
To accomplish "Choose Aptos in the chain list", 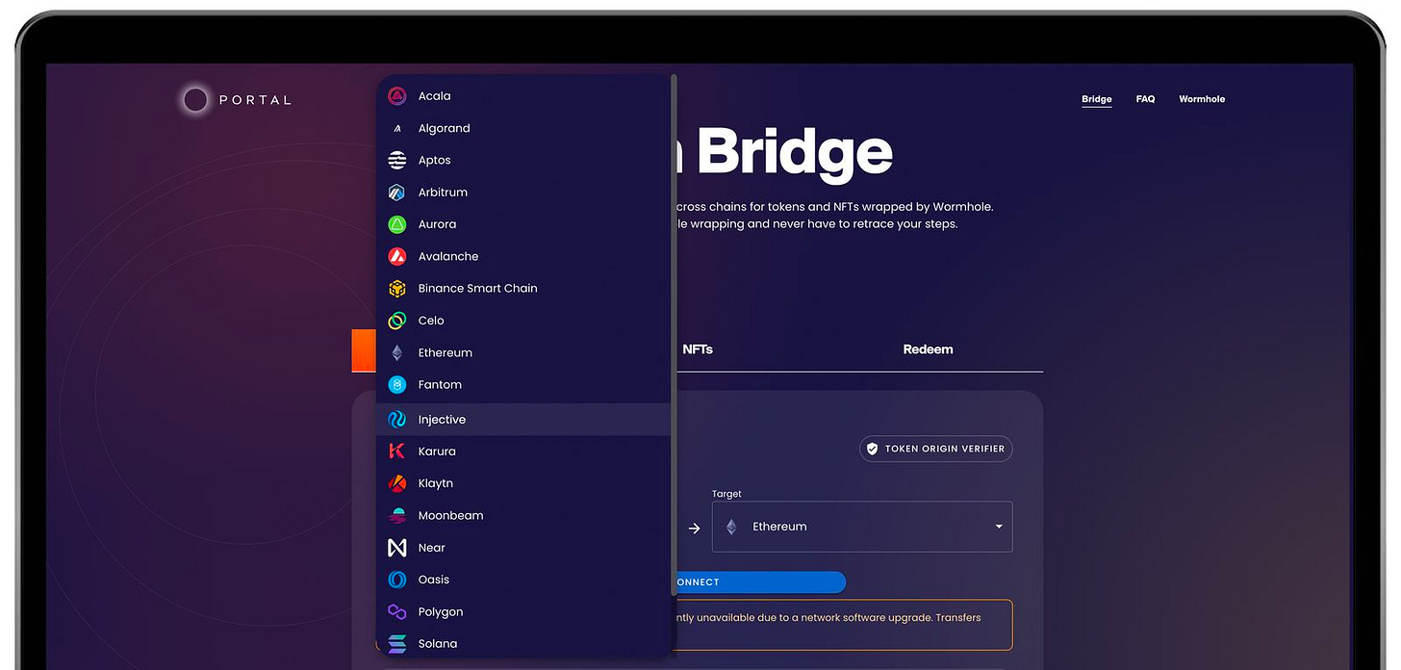I will coord(523,160).
